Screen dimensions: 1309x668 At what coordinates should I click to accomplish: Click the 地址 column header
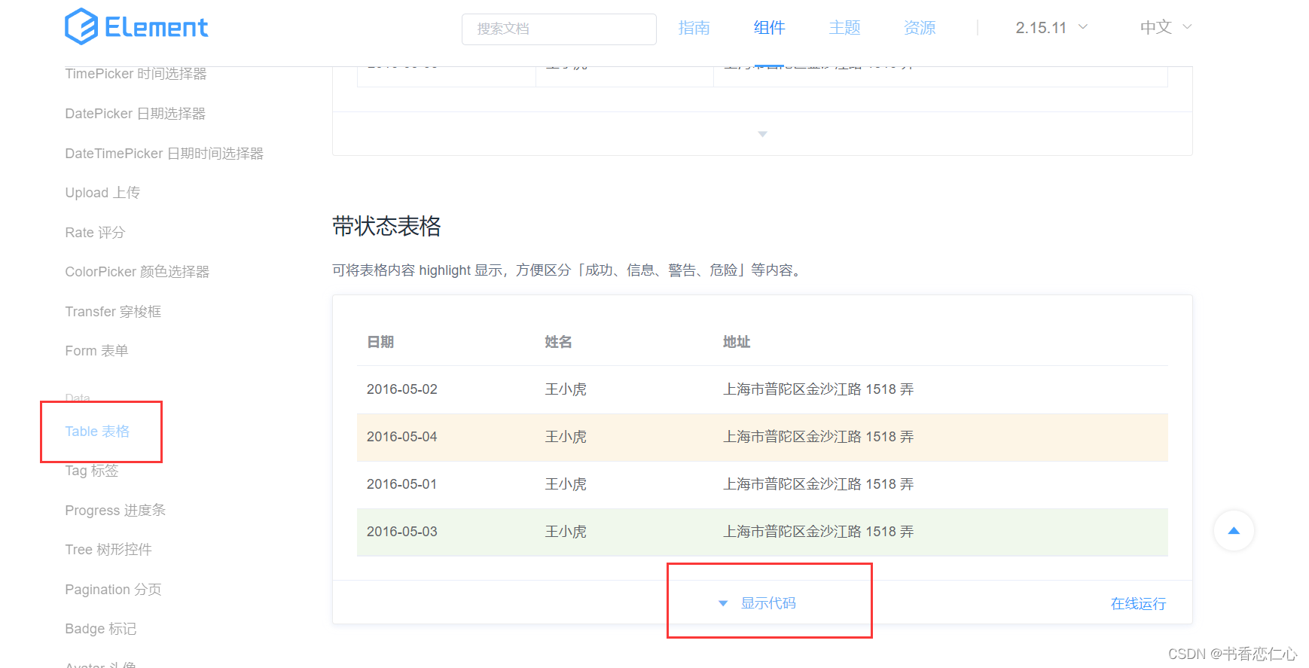pos(737,342)
